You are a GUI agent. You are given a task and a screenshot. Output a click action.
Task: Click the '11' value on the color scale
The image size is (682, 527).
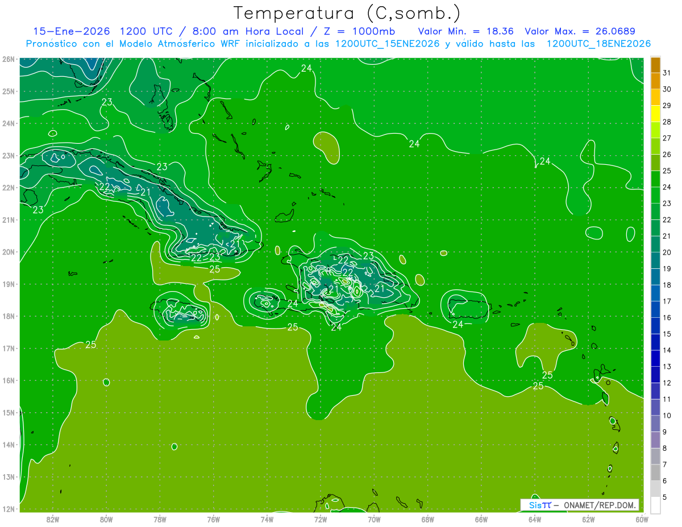pos(667,399)
